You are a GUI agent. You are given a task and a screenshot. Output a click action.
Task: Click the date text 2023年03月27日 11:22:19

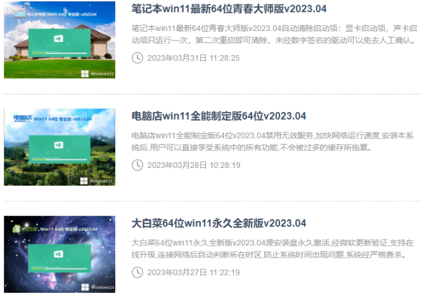pos(193,272)
